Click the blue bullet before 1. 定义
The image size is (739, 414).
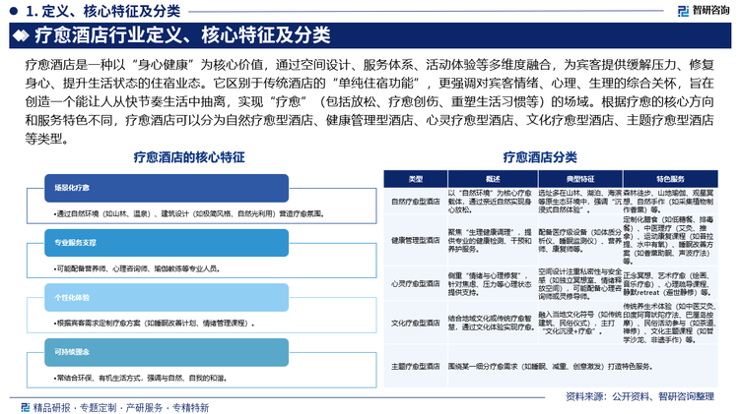13,11
